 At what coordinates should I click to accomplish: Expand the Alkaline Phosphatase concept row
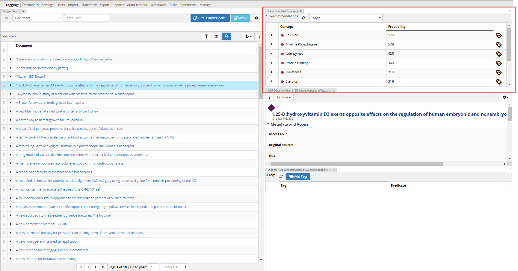tap(272, 44)
